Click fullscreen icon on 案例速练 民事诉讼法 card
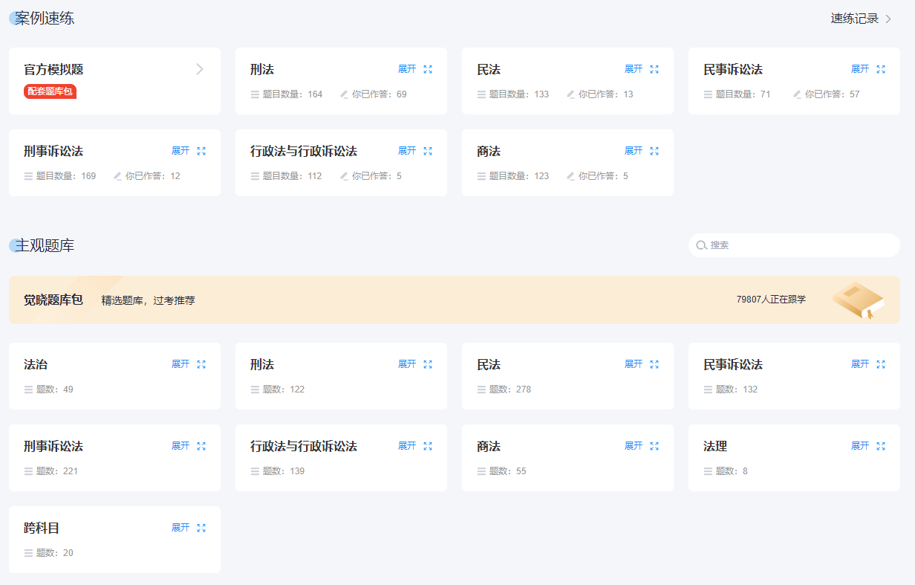The image size is (915, 585). [881, 69]
